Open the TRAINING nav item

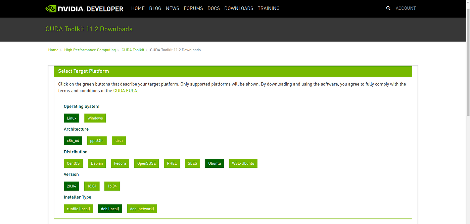point(269,8)
